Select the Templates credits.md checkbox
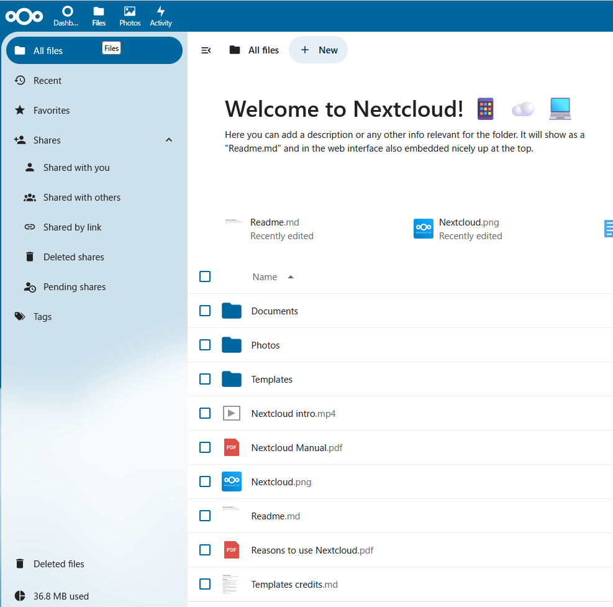Screen dimensions: 613x607 click(205, 584)
